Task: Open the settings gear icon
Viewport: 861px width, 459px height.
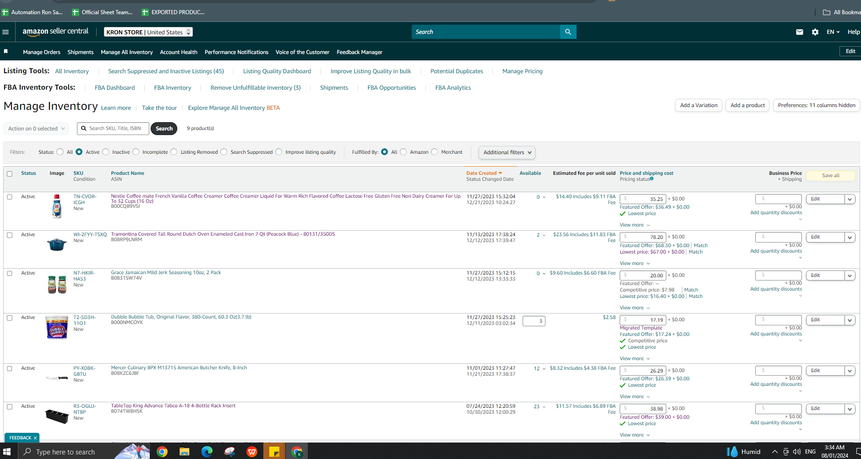Action: pyautogui.click(x=815, y=32)
